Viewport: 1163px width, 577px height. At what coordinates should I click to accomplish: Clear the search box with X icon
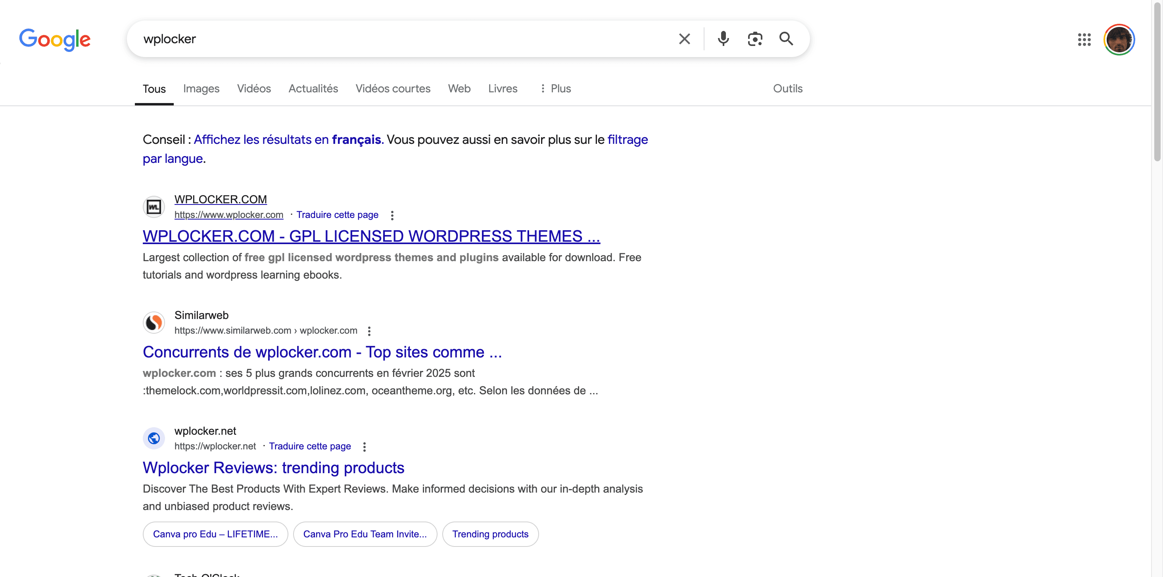(685, 39)
